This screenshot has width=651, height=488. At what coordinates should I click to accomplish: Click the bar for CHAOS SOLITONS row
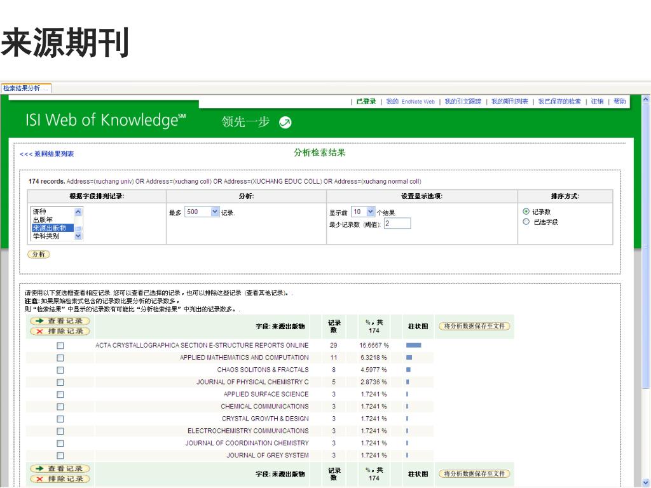click(408, 370)
